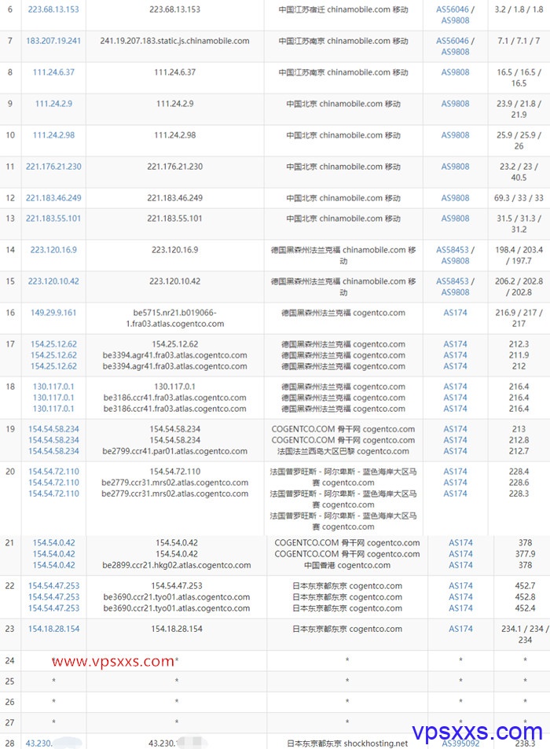Screen dimensions: 550x749
Task: Open IP link 183.207.19.241
Action: (x=53, y=41)
